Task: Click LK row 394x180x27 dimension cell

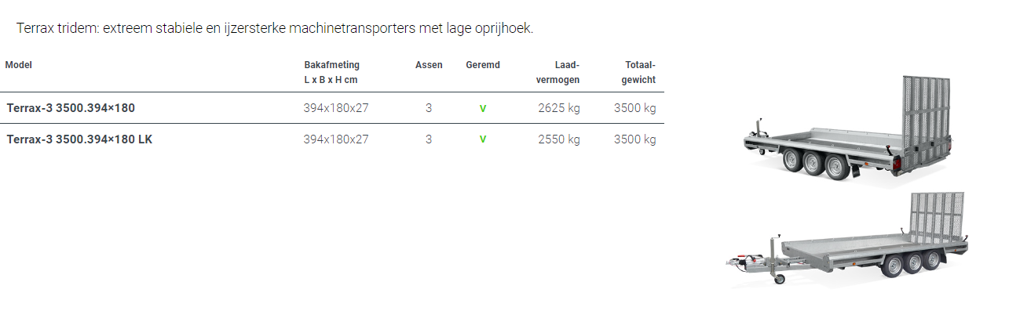Action: coord(336,139)
